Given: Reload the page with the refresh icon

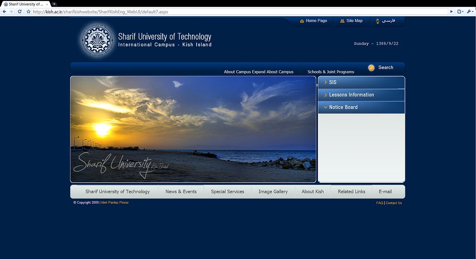Looking at the screenshot, I should 20,11.
